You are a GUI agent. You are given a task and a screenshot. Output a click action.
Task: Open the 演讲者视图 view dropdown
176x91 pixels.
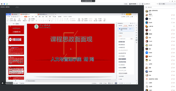(x=133, y=4)
